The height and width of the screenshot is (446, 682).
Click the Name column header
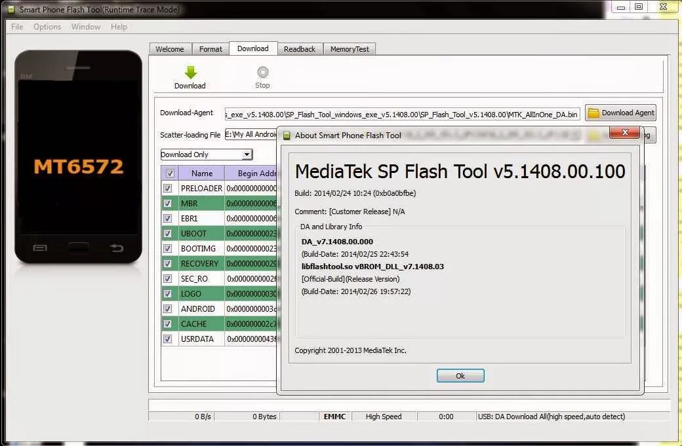coord(202,174)
